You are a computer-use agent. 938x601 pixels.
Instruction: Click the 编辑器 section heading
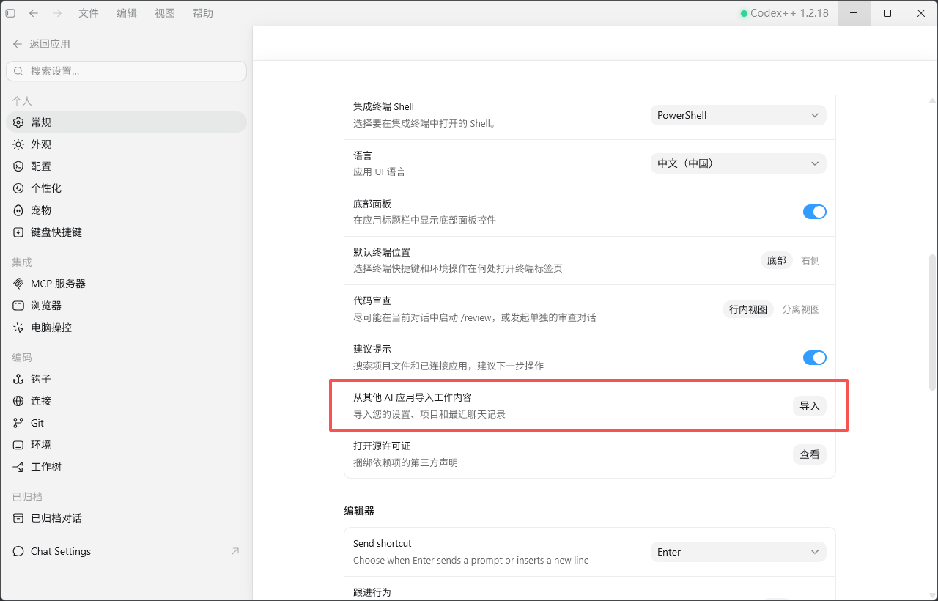(359, 510)
